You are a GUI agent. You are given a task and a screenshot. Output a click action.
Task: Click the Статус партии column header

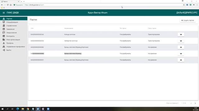[x=152, y=28]
